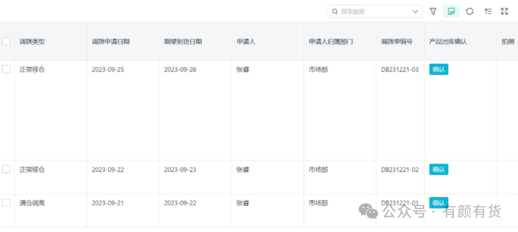
Task: Tick the select-all checkbox in header
Action: (x=6, y=41)
